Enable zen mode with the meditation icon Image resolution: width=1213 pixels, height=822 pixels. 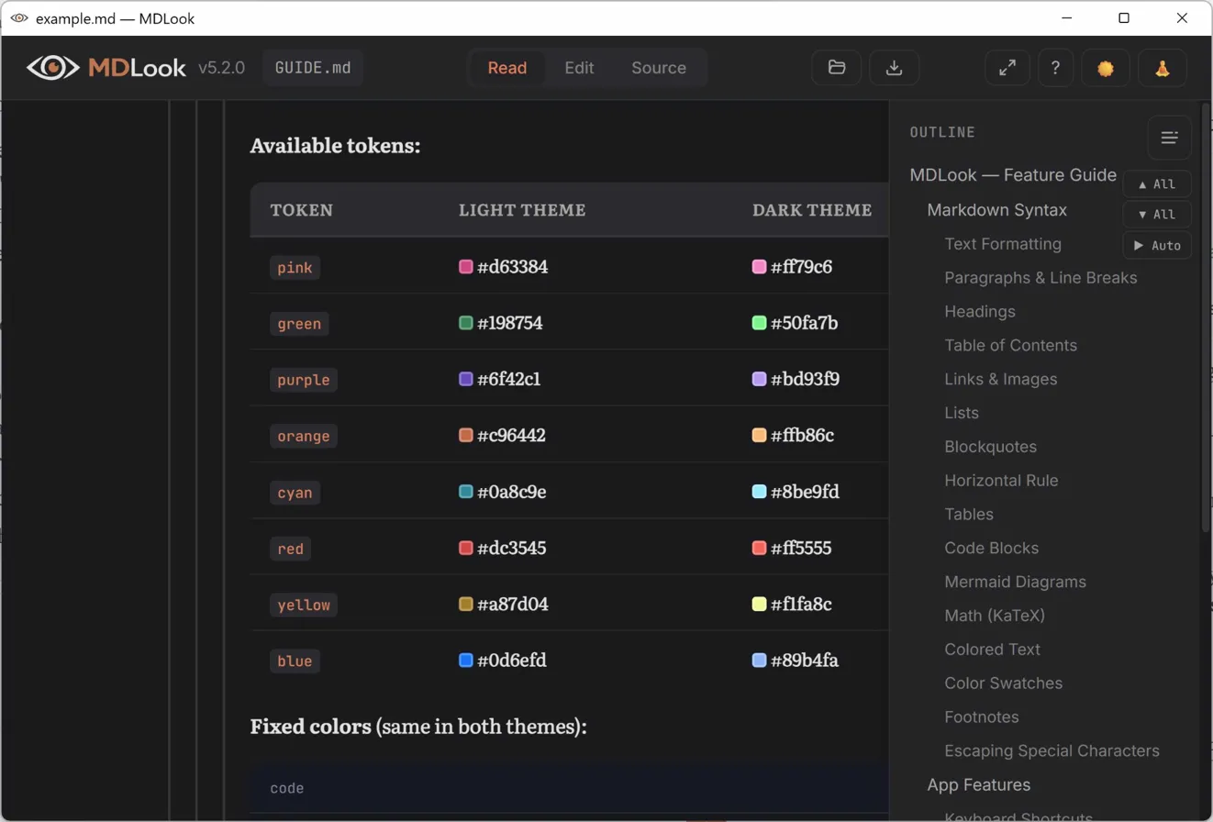pyautogui.click(x=1163, y=68)
